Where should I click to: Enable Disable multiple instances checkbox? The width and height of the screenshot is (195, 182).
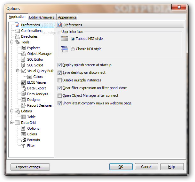click(x=59, y=80)
